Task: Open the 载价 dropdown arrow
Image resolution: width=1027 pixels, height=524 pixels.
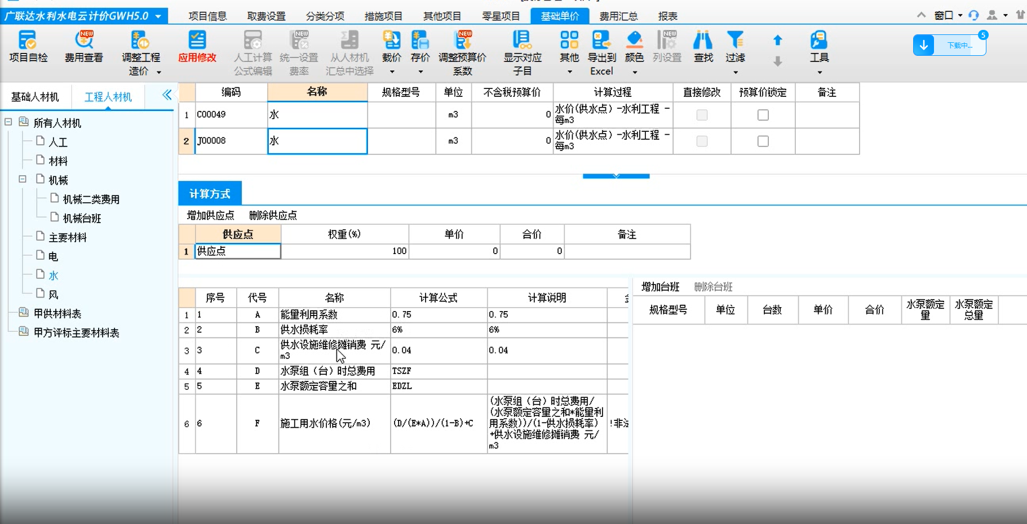Action: pos(392,72)
